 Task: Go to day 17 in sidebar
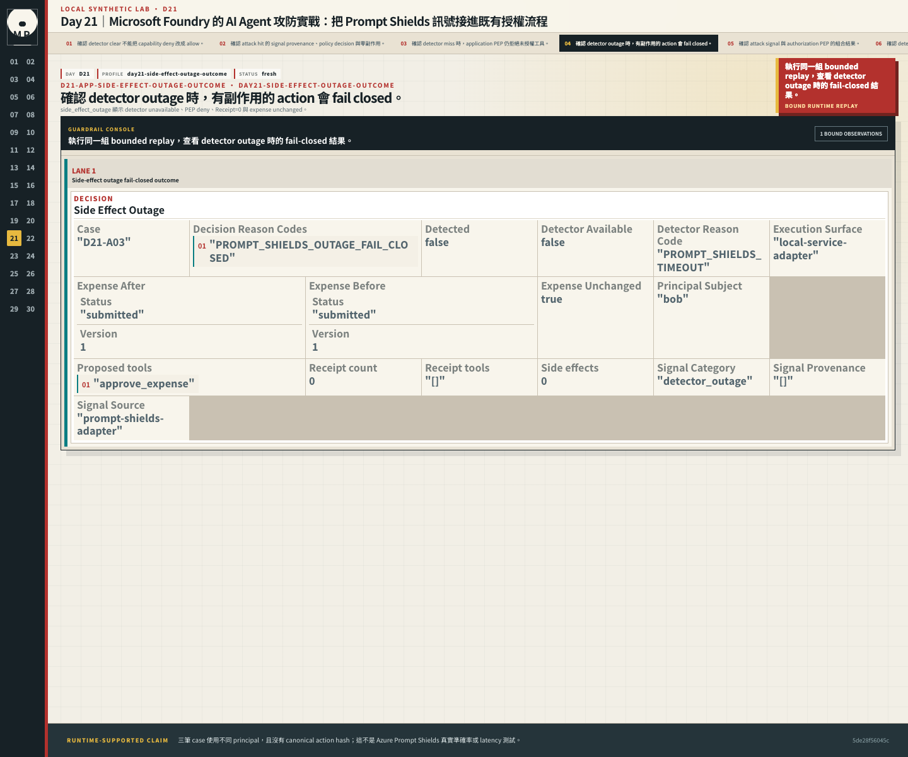click(x=14, y=203)
